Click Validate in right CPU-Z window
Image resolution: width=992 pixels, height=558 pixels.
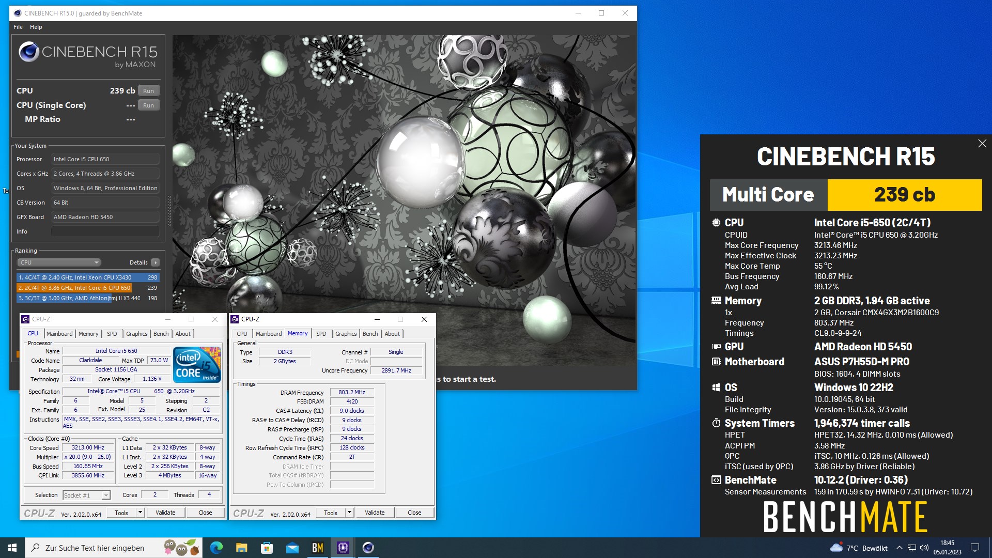pyautogui.click(x=375, y=513)
